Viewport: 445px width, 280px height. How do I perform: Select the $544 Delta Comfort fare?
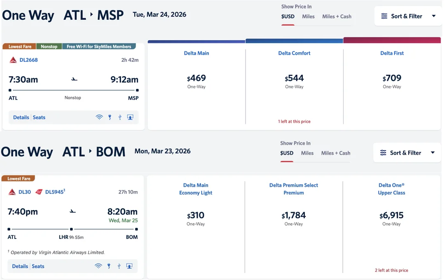click(294, 81)
